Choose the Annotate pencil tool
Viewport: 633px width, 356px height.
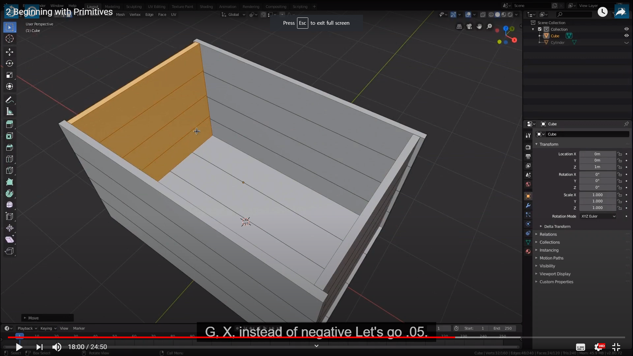9,100
